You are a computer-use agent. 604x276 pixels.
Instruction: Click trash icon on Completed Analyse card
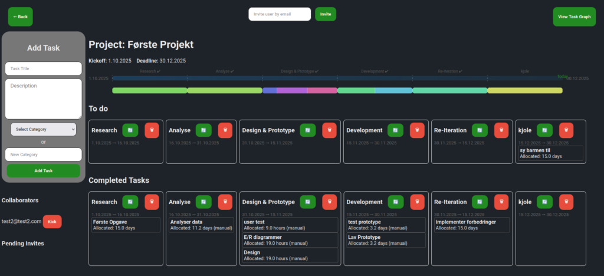point(225,202)
